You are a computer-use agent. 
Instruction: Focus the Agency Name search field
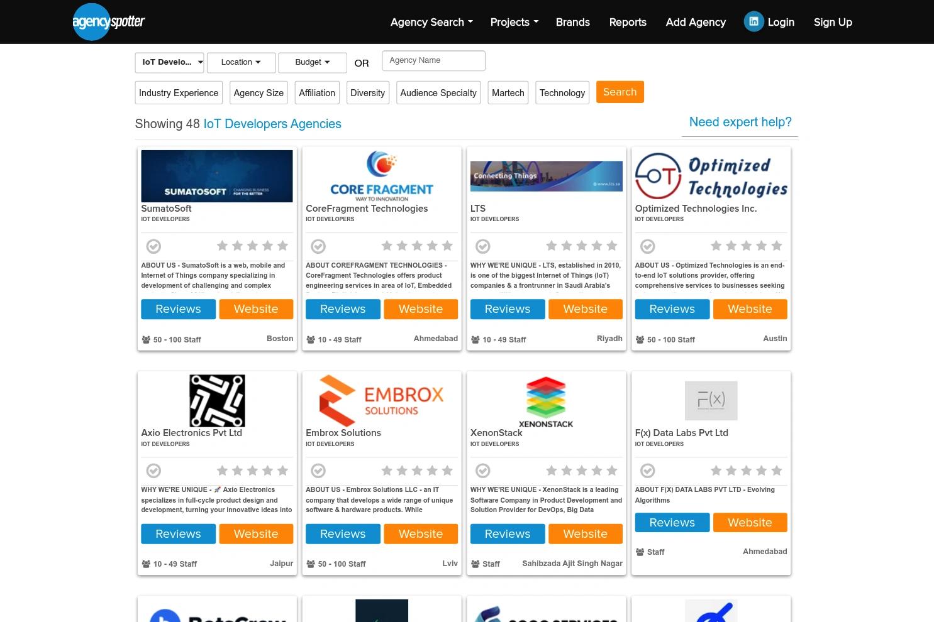(433, 61)
